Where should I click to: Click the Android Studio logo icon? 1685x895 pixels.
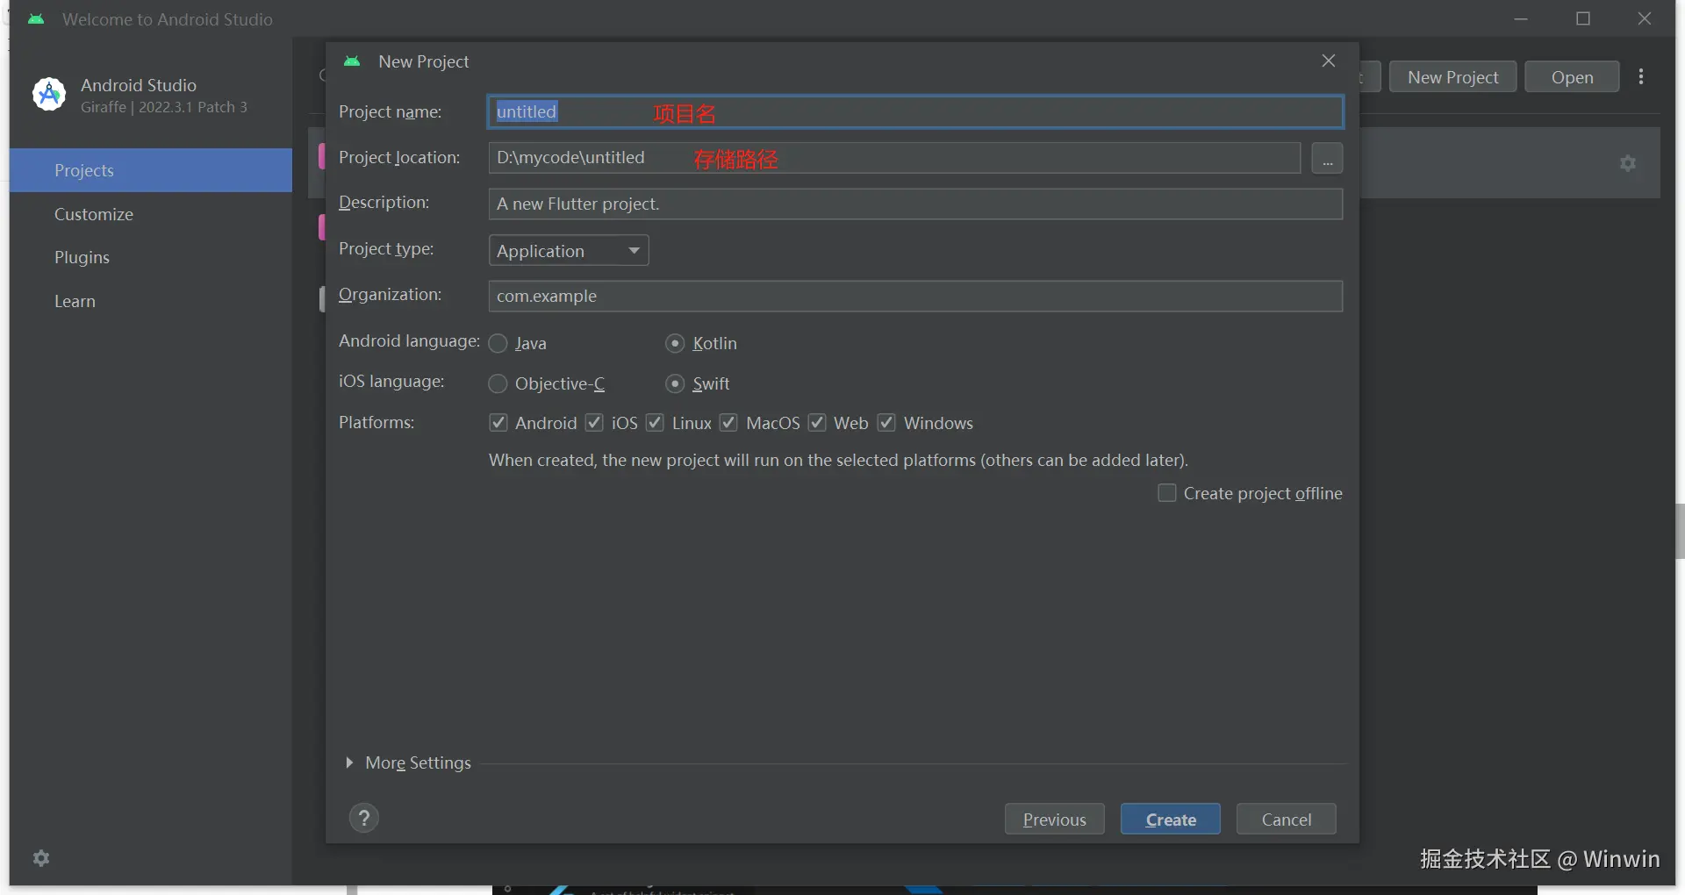[x=49, y=94]
